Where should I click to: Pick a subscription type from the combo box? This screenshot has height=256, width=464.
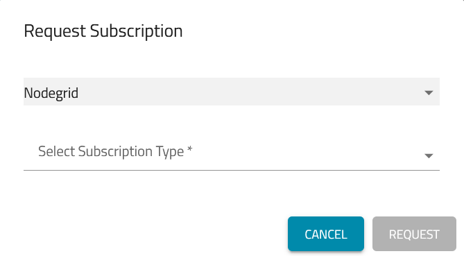coord(232,153)
